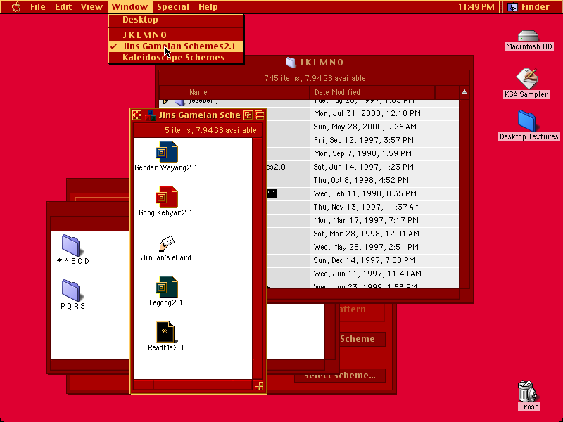Click '5 items, 7.94 GB available' status text
The width and height of the screenshot is (563, 422).
(210, 130)
